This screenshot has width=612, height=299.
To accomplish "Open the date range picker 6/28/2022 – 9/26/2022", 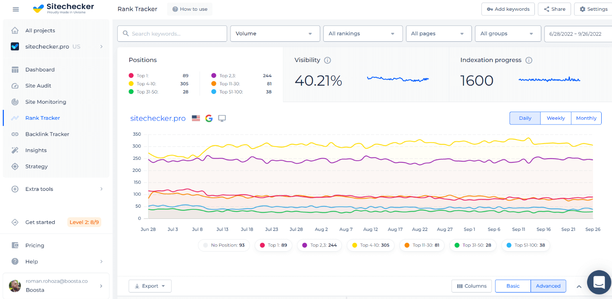I will (578, 34).
